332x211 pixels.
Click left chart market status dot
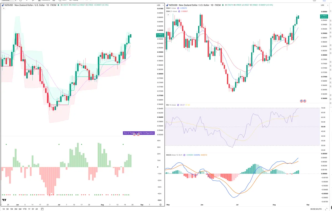tap(59, 5)
